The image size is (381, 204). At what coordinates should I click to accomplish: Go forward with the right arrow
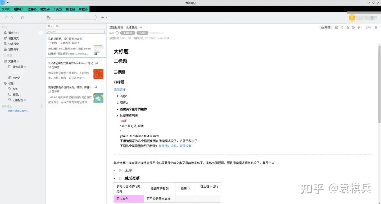(x=12, y=18)
